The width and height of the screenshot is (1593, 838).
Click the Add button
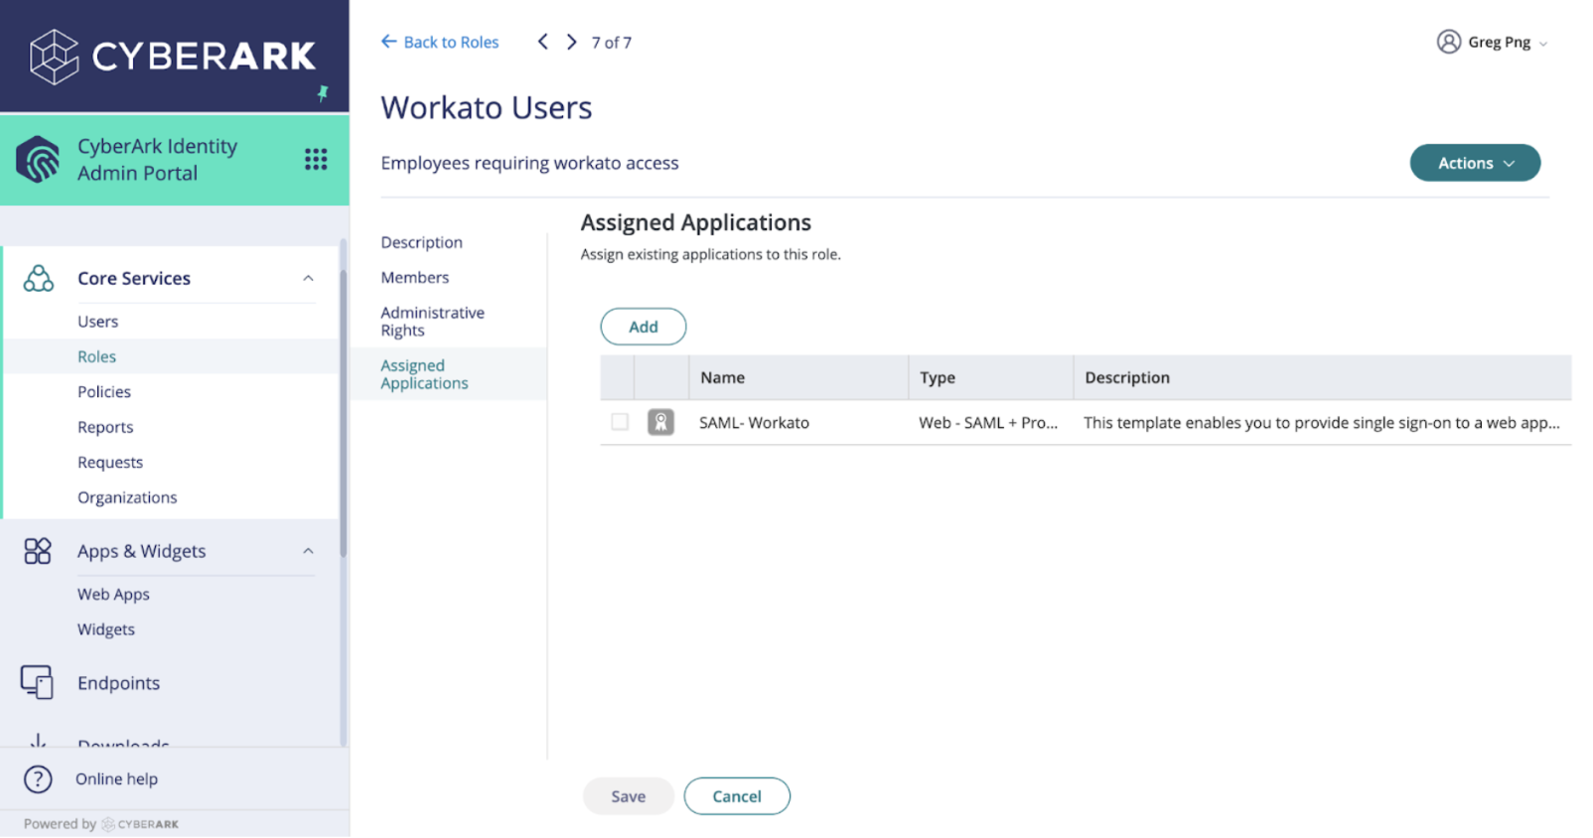(644, 327)
